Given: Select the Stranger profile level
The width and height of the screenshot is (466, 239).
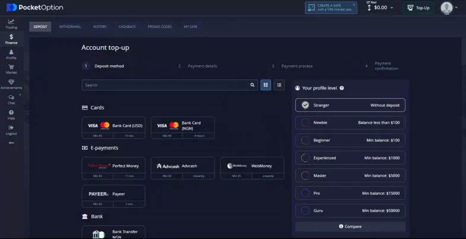Looking at the screenshot, I should pyautogui.click(x=350, y=105).
